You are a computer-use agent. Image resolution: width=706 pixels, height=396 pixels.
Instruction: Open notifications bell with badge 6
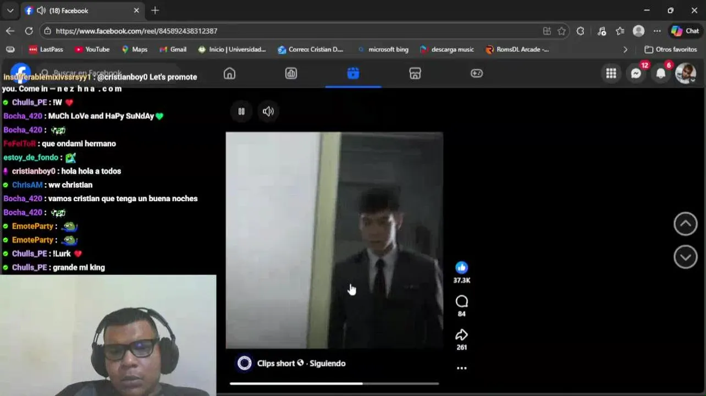pyautogui.click(x=661, y=73)
